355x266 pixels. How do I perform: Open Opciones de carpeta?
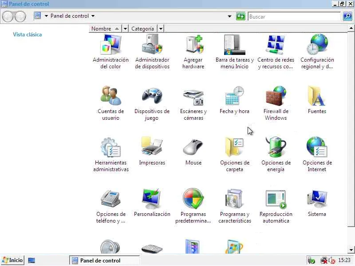235,155
